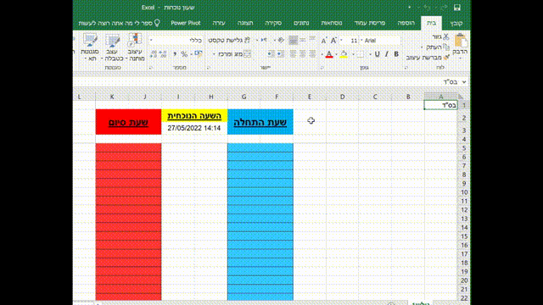Open the number format כללי dropdown
Screen dimensions: 543x305
coord(151,41)
